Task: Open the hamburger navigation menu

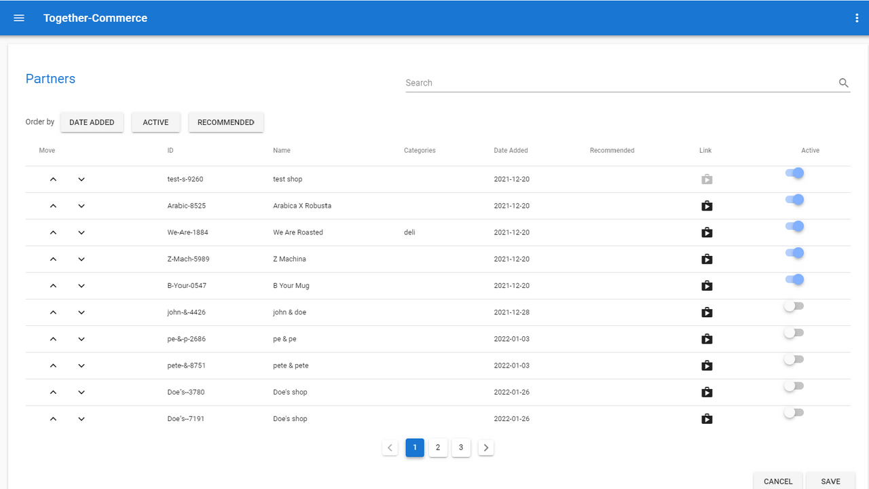Action: [19, 18]
